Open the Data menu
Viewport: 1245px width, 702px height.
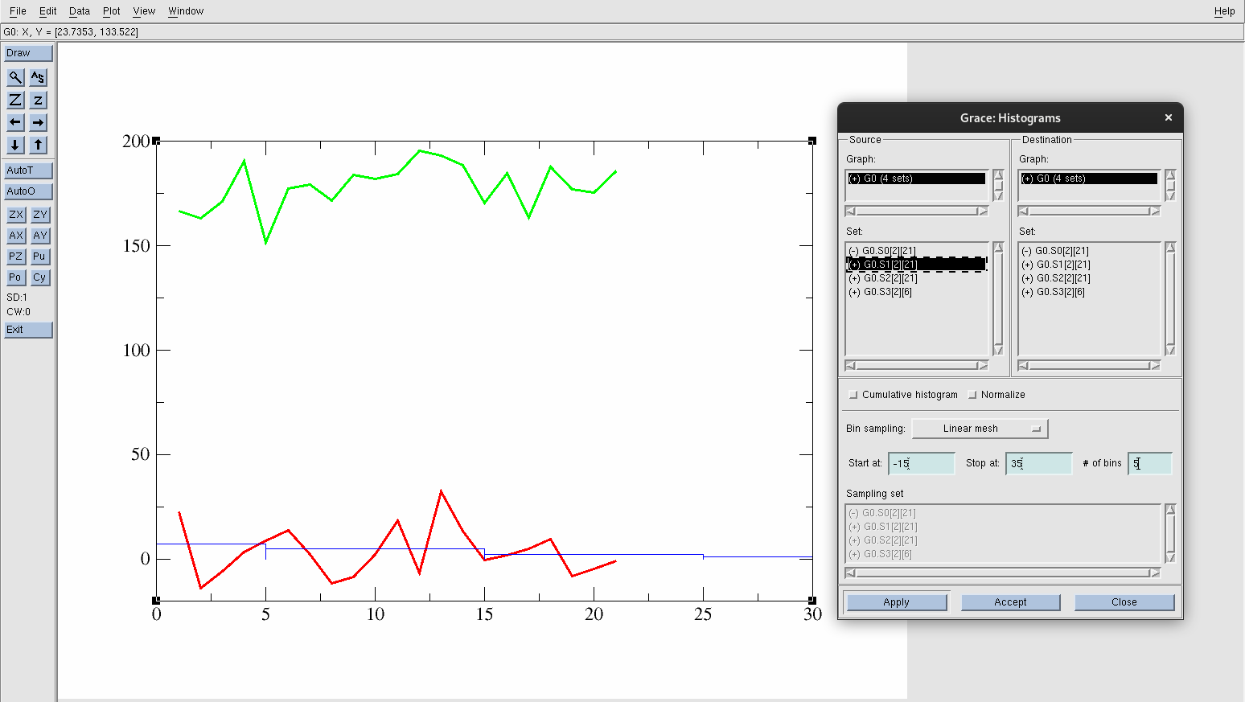coord(79,11)
